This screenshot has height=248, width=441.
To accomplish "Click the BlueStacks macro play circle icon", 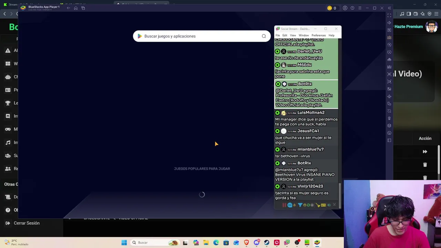I will [389, 45].
